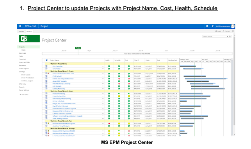Open the MOD Administrator profile avatar

point(233,26)
